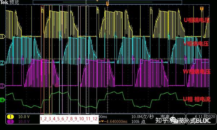This screenshot has height=130, width=217.
Task: Click the 100k 点 record length readout
Action: [139, 122]
